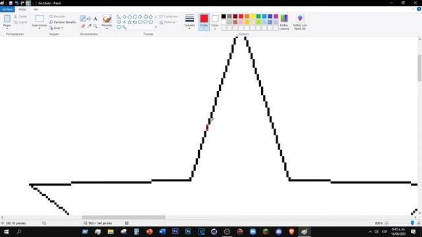Open the Girar rotate dropdown
This screenshot has height=237, width=422.
pos(56,28)
